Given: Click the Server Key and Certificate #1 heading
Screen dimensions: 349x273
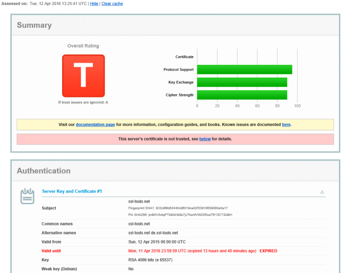Looking at the screenshot, I should click(x=72, y=191).
